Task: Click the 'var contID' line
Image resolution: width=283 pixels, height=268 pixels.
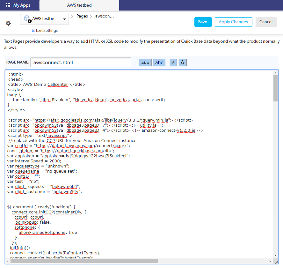Action: coord(24,176)
